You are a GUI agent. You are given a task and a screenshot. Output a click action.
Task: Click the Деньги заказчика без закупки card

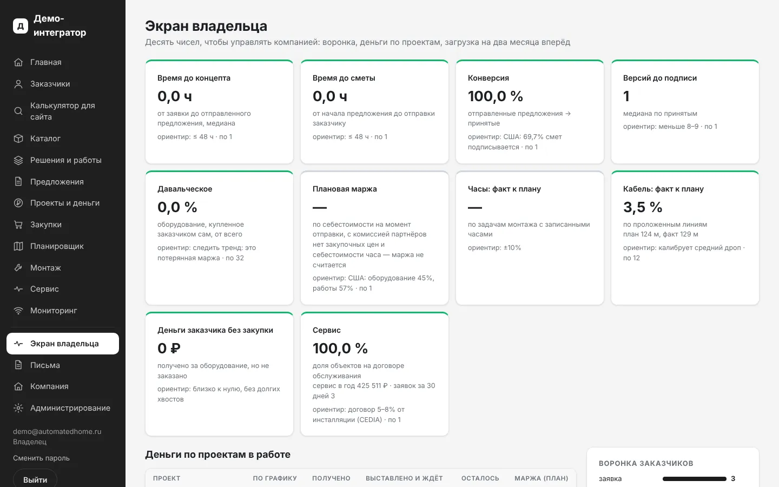pyautogui.click(x=219, y=374)
